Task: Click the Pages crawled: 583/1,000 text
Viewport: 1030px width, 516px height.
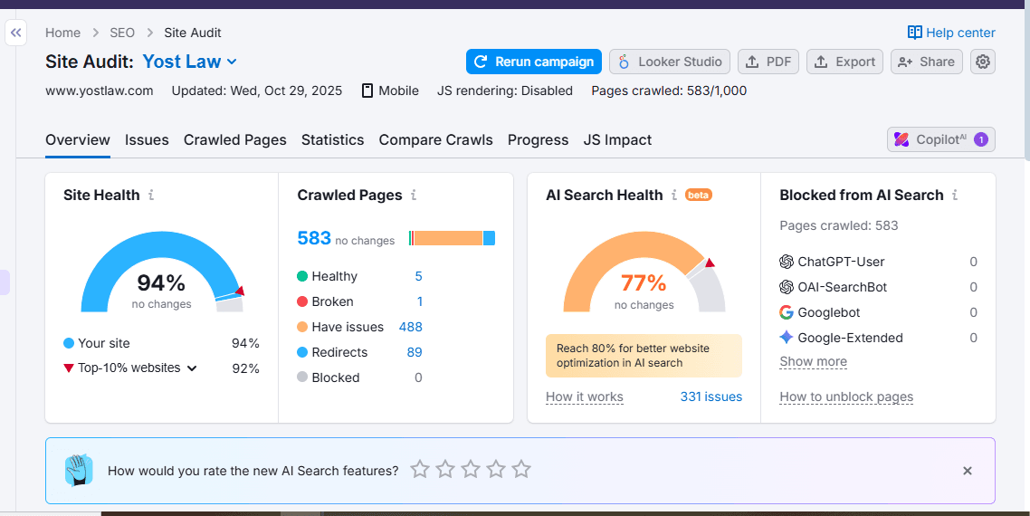Action: (x=669, y=91)
